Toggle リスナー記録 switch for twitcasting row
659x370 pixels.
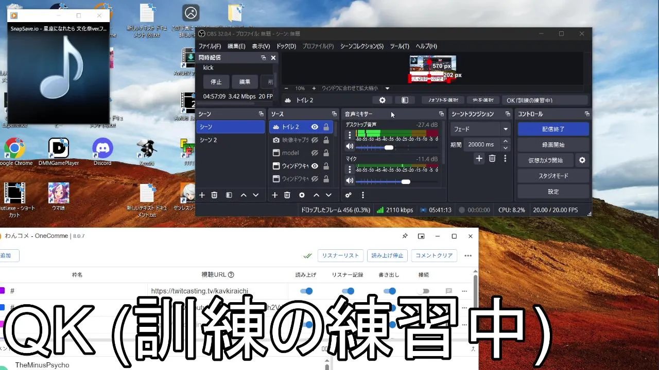[348, 291]
